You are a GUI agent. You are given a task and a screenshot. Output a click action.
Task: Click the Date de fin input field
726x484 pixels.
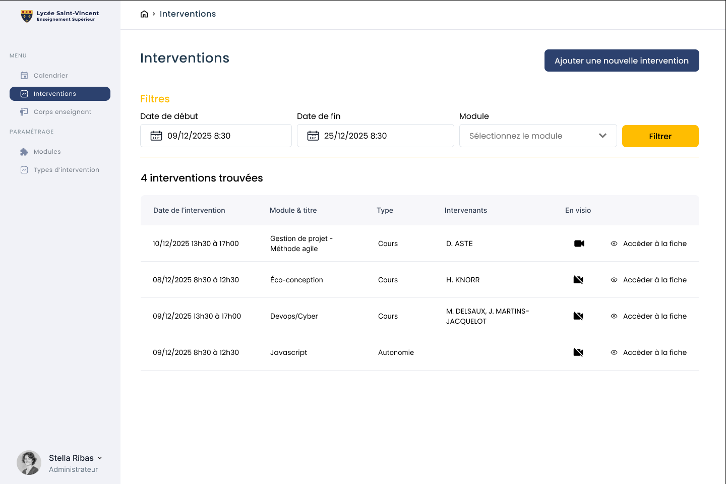tap(383, 136)
